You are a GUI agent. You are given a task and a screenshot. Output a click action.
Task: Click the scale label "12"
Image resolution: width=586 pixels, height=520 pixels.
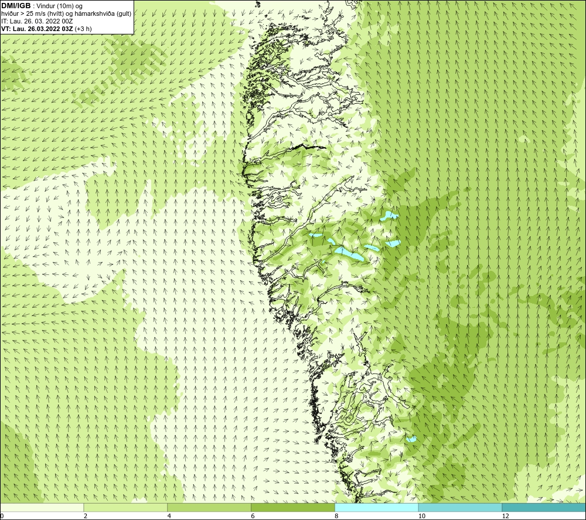tap(506, 516)
